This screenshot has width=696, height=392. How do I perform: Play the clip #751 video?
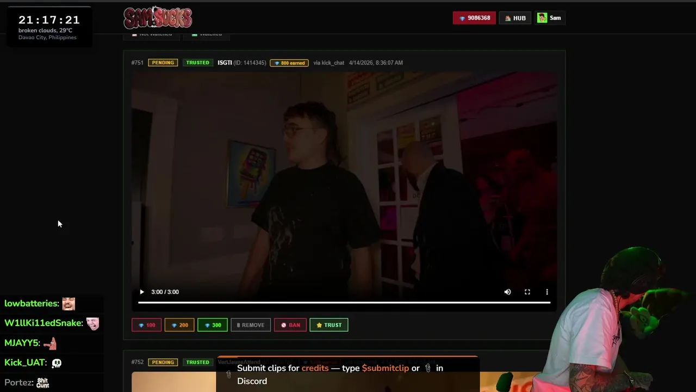point(142,292)
